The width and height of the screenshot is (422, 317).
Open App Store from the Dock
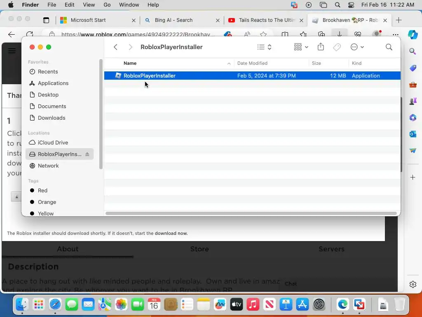point(302,305)
